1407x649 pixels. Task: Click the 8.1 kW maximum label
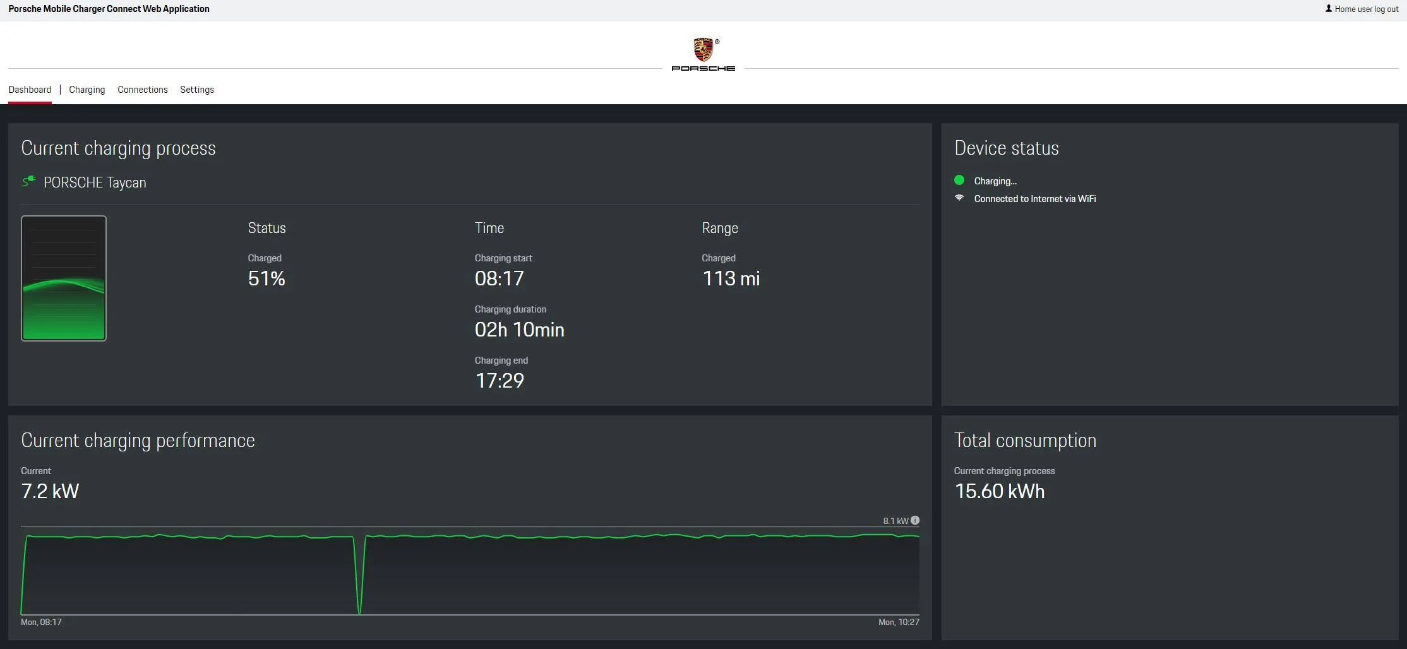[x=895, y=521]
